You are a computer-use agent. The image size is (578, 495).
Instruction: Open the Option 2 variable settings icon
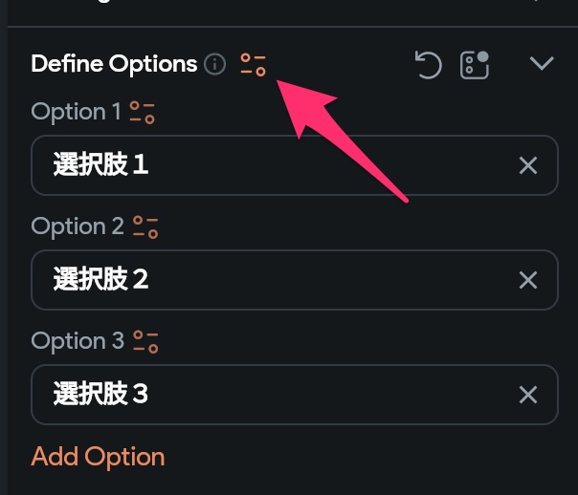pyautogui.click(x=145, y=227)
